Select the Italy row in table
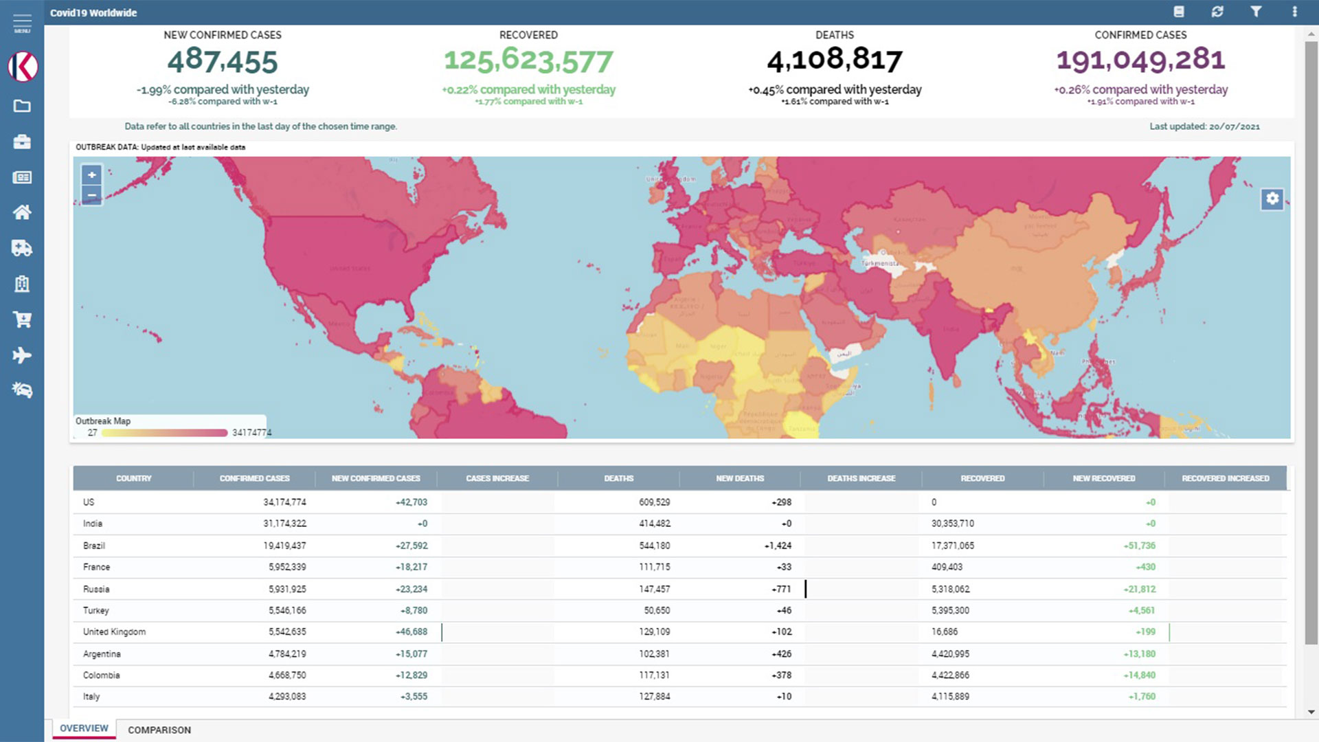The height and width of the screenshot is (742, 1319). [680, 697]
